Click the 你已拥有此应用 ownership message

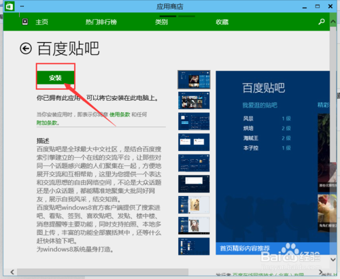tap(97, 98)
